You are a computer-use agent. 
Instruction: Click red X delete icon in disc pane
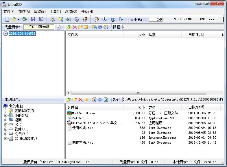(x=75, y=27)
